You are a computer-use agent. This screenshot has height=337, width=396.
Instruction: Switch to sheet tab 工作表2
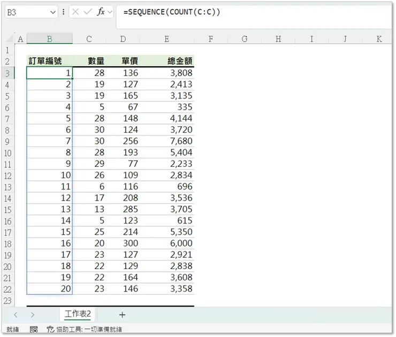(78, 314)
